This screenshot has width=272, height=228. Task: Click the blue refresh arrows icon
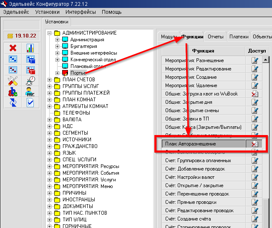13,103
